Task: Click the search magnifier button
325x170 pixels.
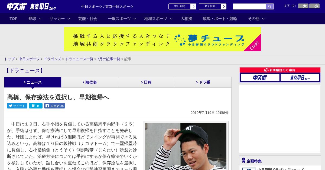Action: click(x=270, y=6)
